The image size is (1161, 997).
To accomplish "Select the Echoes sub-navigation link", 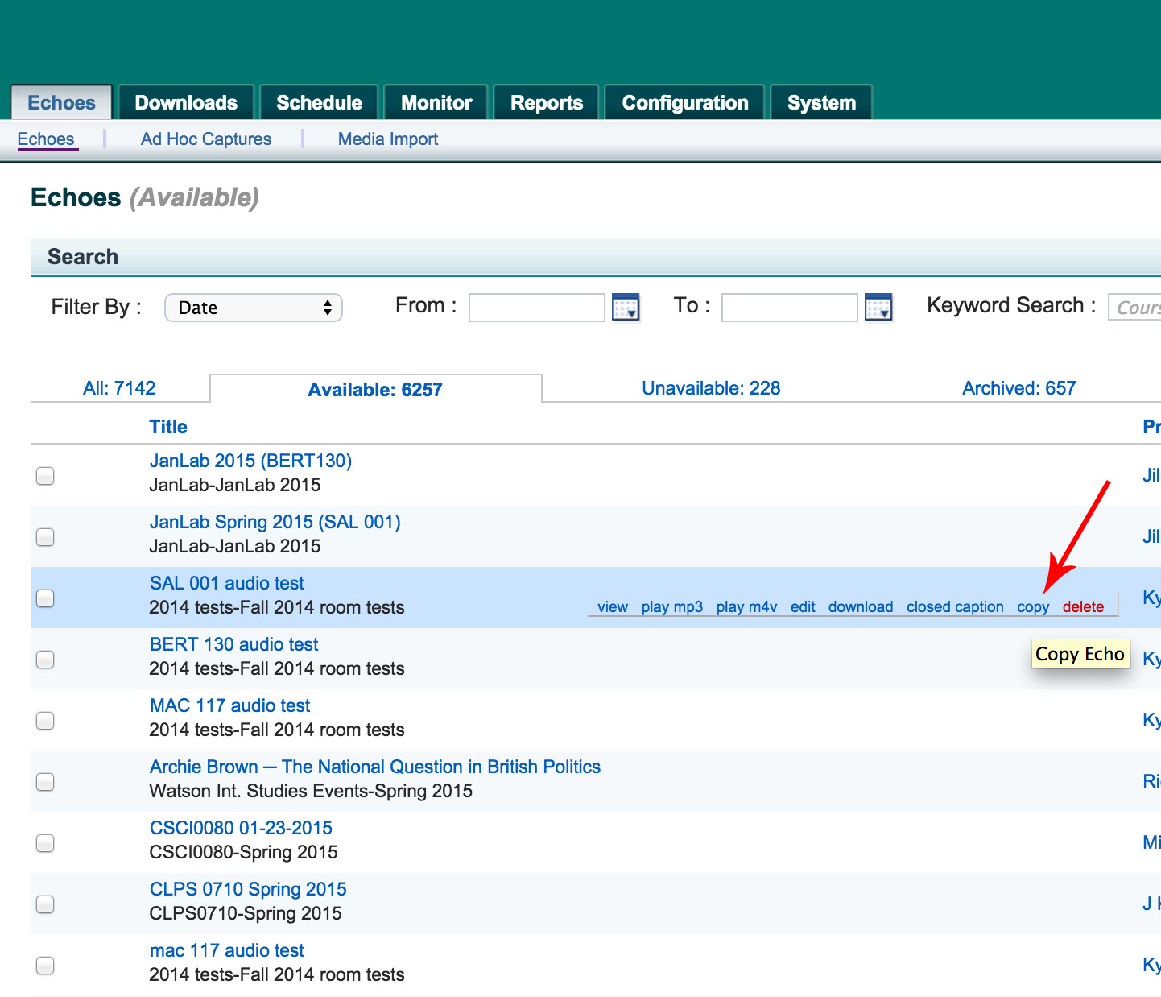I will 46,139.
